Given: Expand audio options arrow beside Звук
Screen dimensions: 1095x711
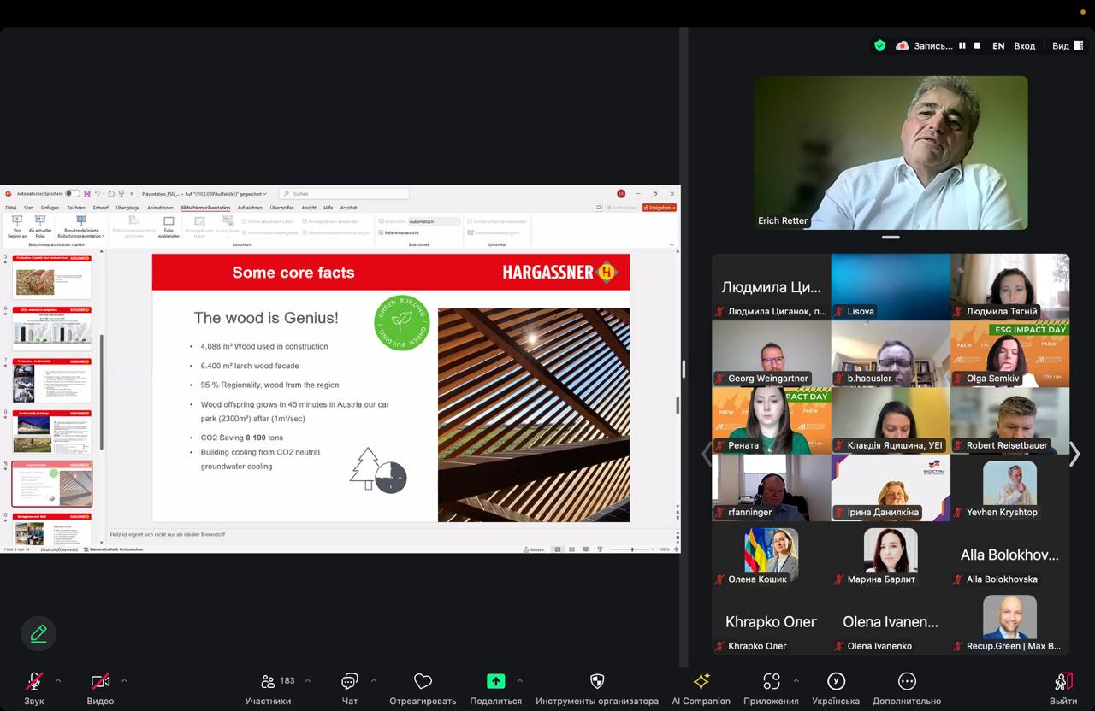Looking at the screenshot, I should coord(58,681).
